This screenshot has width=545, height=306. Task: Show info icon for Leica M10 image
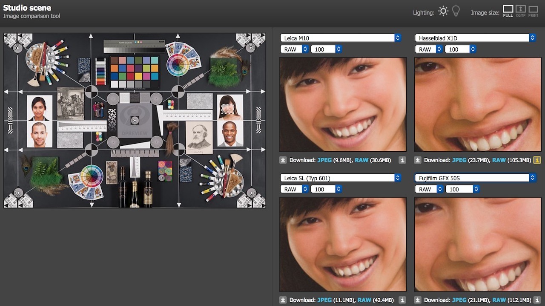click(x=402, y=160)
